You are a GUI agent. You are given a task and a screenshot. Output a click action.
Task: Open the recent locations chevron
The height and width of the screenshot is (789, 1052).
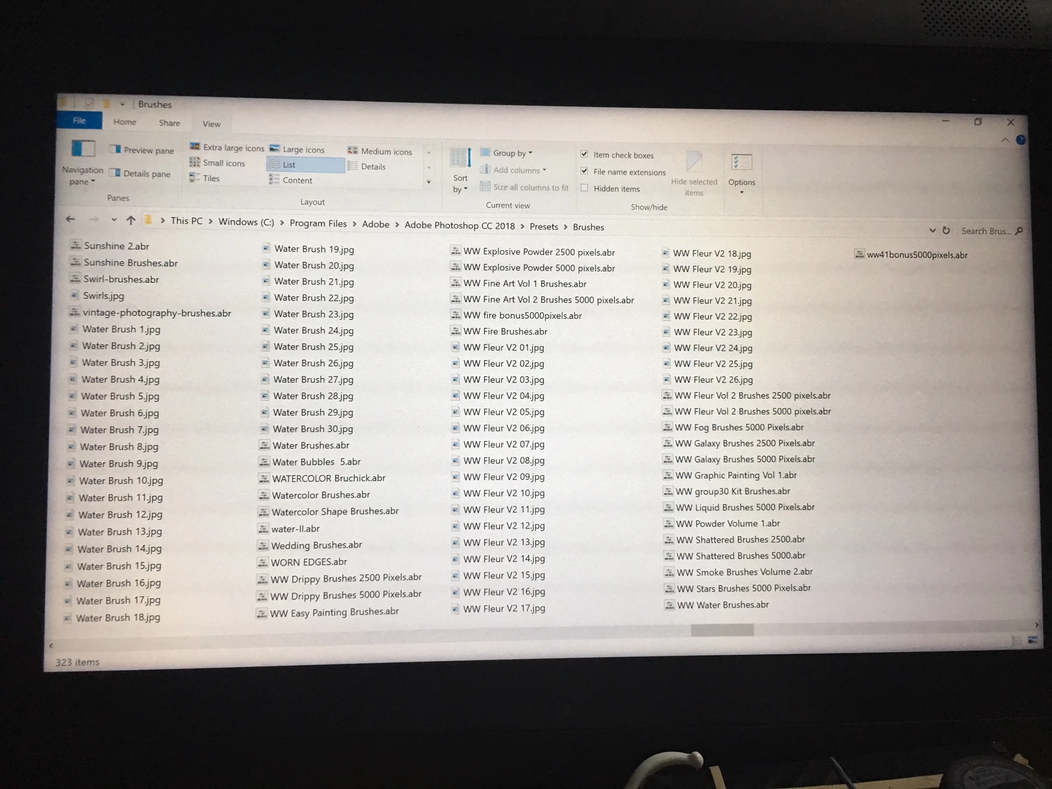(113, 220)
